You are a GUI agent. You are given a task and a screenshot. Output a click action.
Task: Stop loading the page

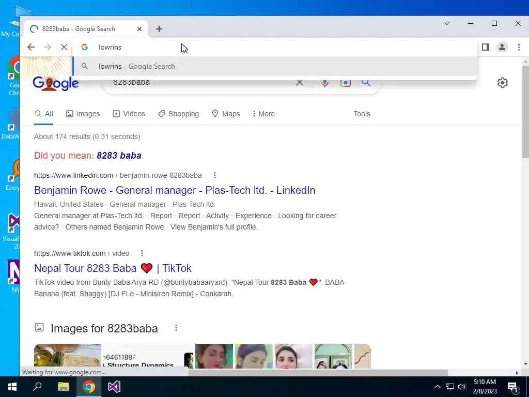point(64,47)
